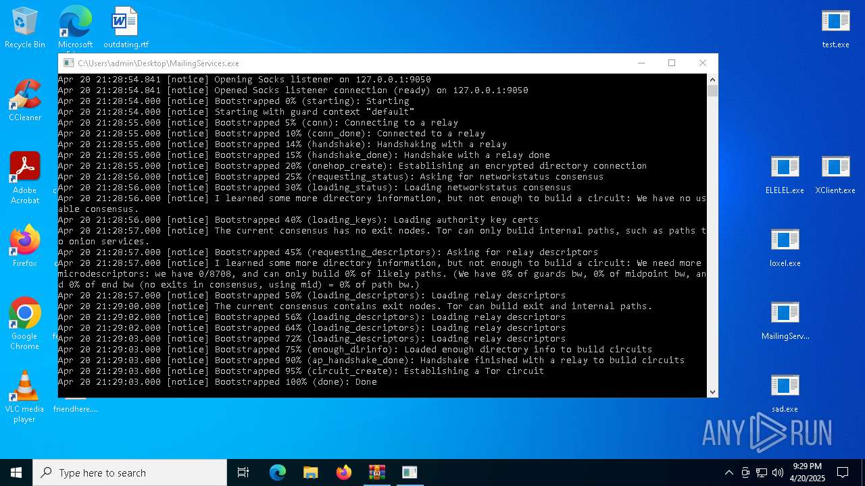Screen dimensions: 865x486
Task: Switch to the MailingServices console taskbar item
Action: coord(410,473)
